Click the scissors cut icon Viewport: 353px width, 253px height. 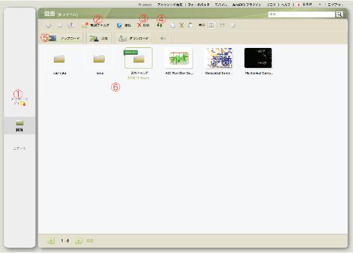[181, 25]
